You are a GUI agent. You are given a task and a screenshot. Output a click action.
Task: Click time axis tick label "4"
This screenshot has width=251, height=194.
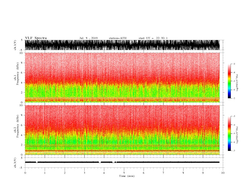tap(104, 173)
